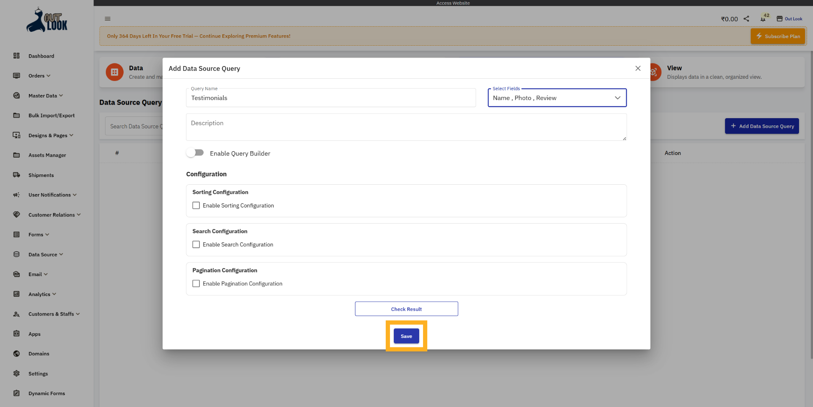Click the Shipments sidebar icon
The width and height of the screenshot is (813, 407).
click(17, 175)
